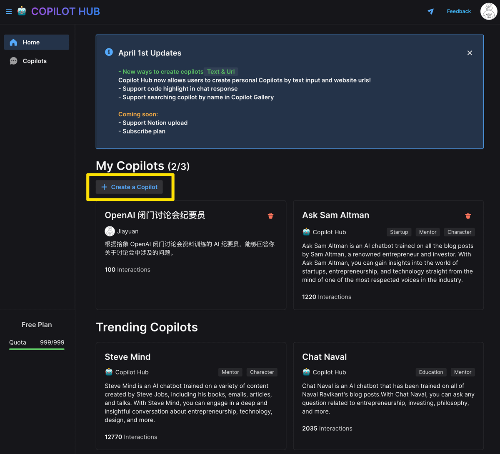Click the paper plane icon in the header
The width and height of the screenshot is (500, 454).
430,12
